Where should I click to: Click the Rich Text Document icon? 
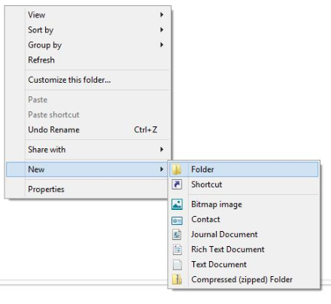[x=177, y=250]
